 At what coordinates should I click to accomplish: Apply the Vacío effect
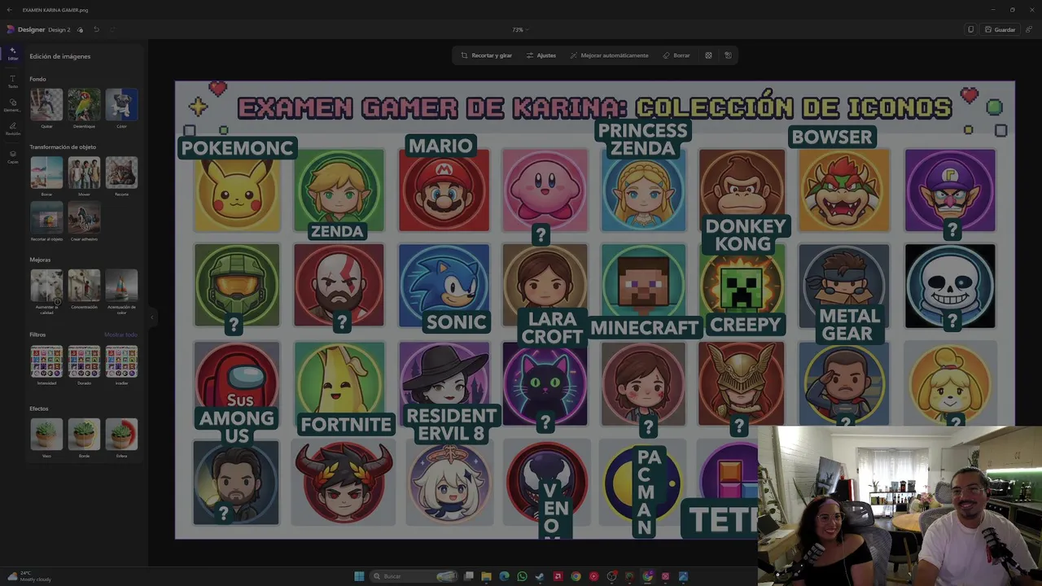(46, 435)
